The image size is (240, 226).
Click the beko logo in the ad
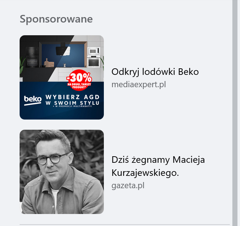[x=33, y=100]
